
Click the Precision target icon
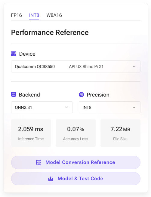tap(81, 95)
